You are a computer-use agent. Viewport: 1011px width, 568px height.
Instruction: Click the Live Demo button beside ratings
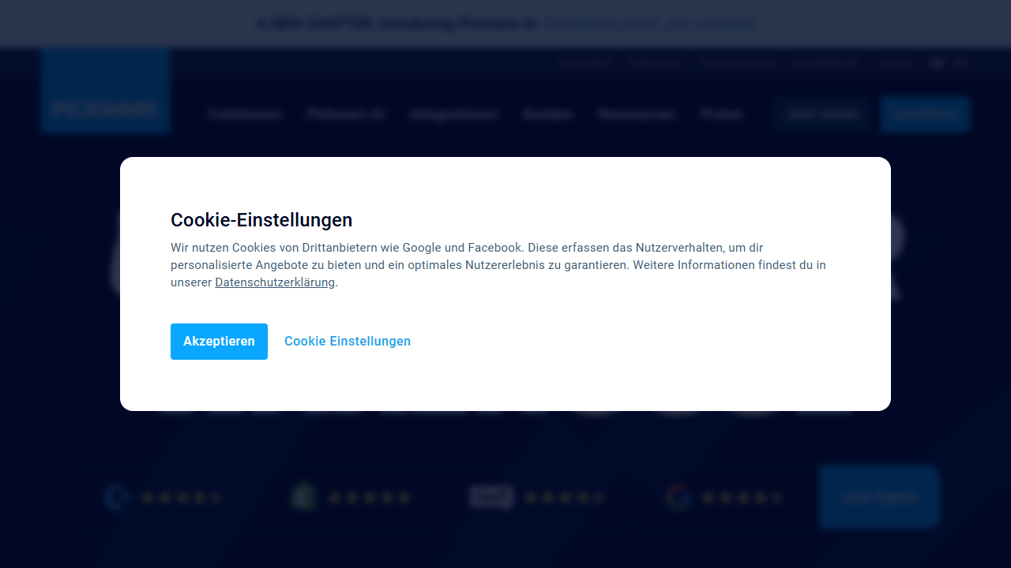point(879,497)
